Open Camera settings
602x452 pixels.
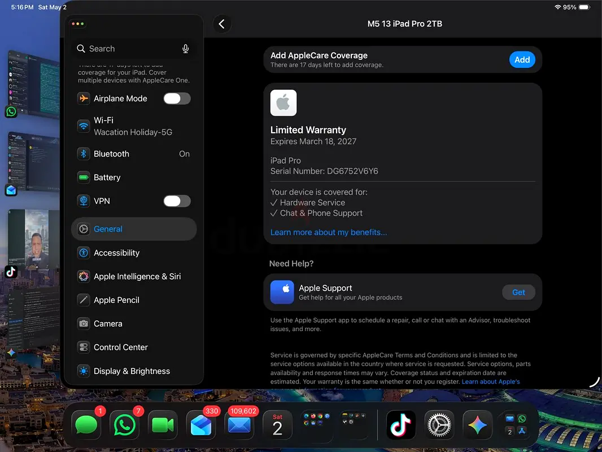[x=134, y=324]
